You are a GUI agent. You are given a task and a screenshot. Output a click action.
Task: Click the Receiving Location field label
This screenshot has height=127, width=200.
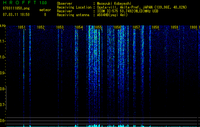click(x=74, y=7)
